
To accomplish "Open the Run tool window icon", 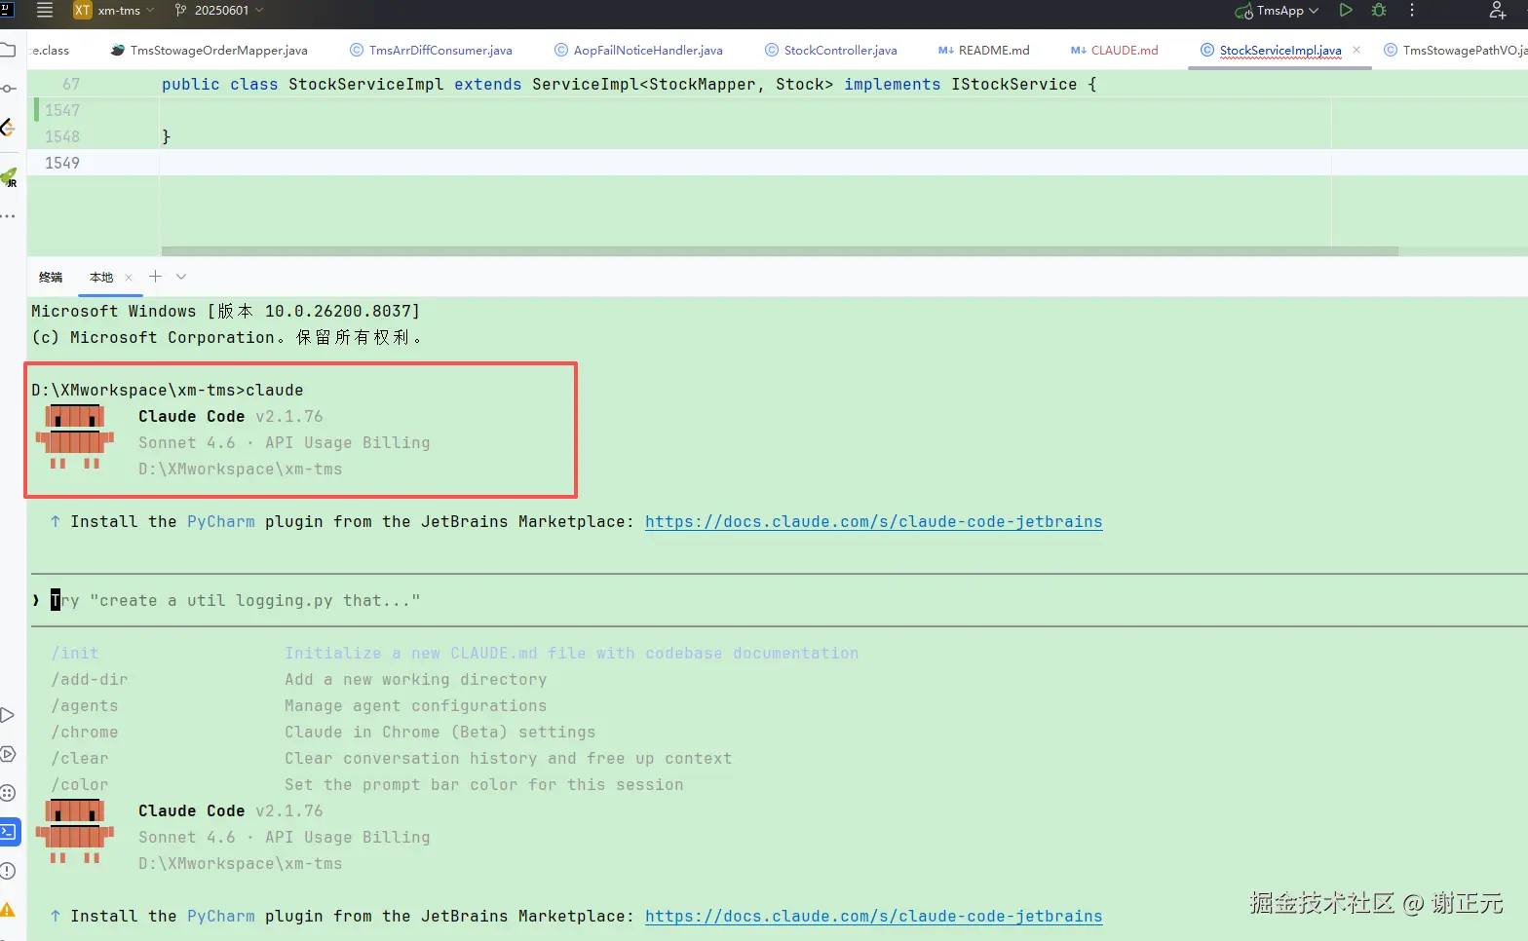I will 8,715.
